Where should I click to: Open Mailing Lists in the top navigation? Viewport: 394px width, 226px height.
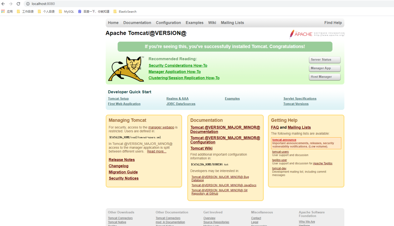tap(232, 23)
